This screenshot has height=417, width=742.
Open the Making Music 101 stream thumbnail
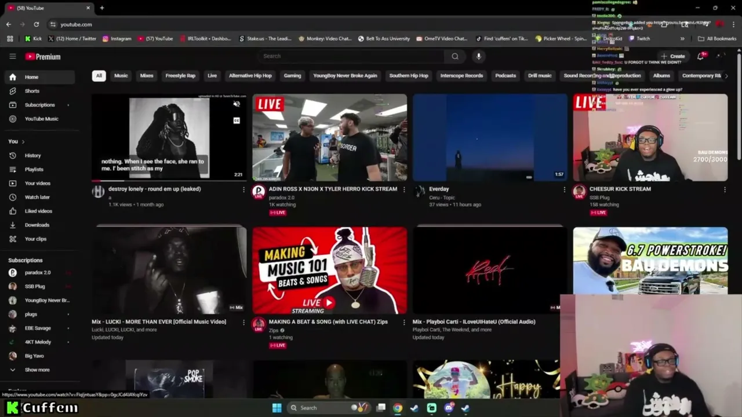pyautogui.click(x=329, y=270)
